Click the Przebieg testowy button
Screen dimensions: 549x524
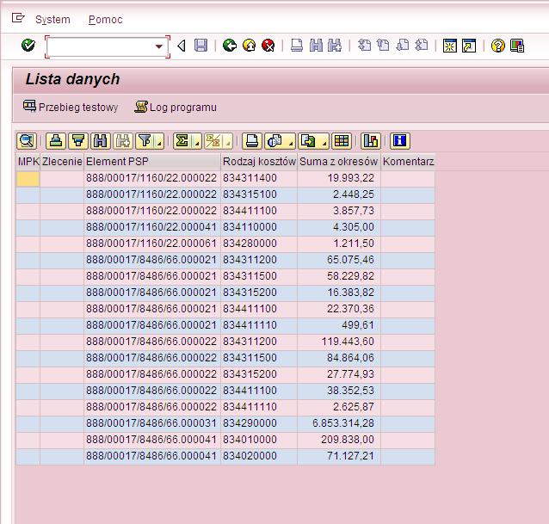(x=71, y=107)
